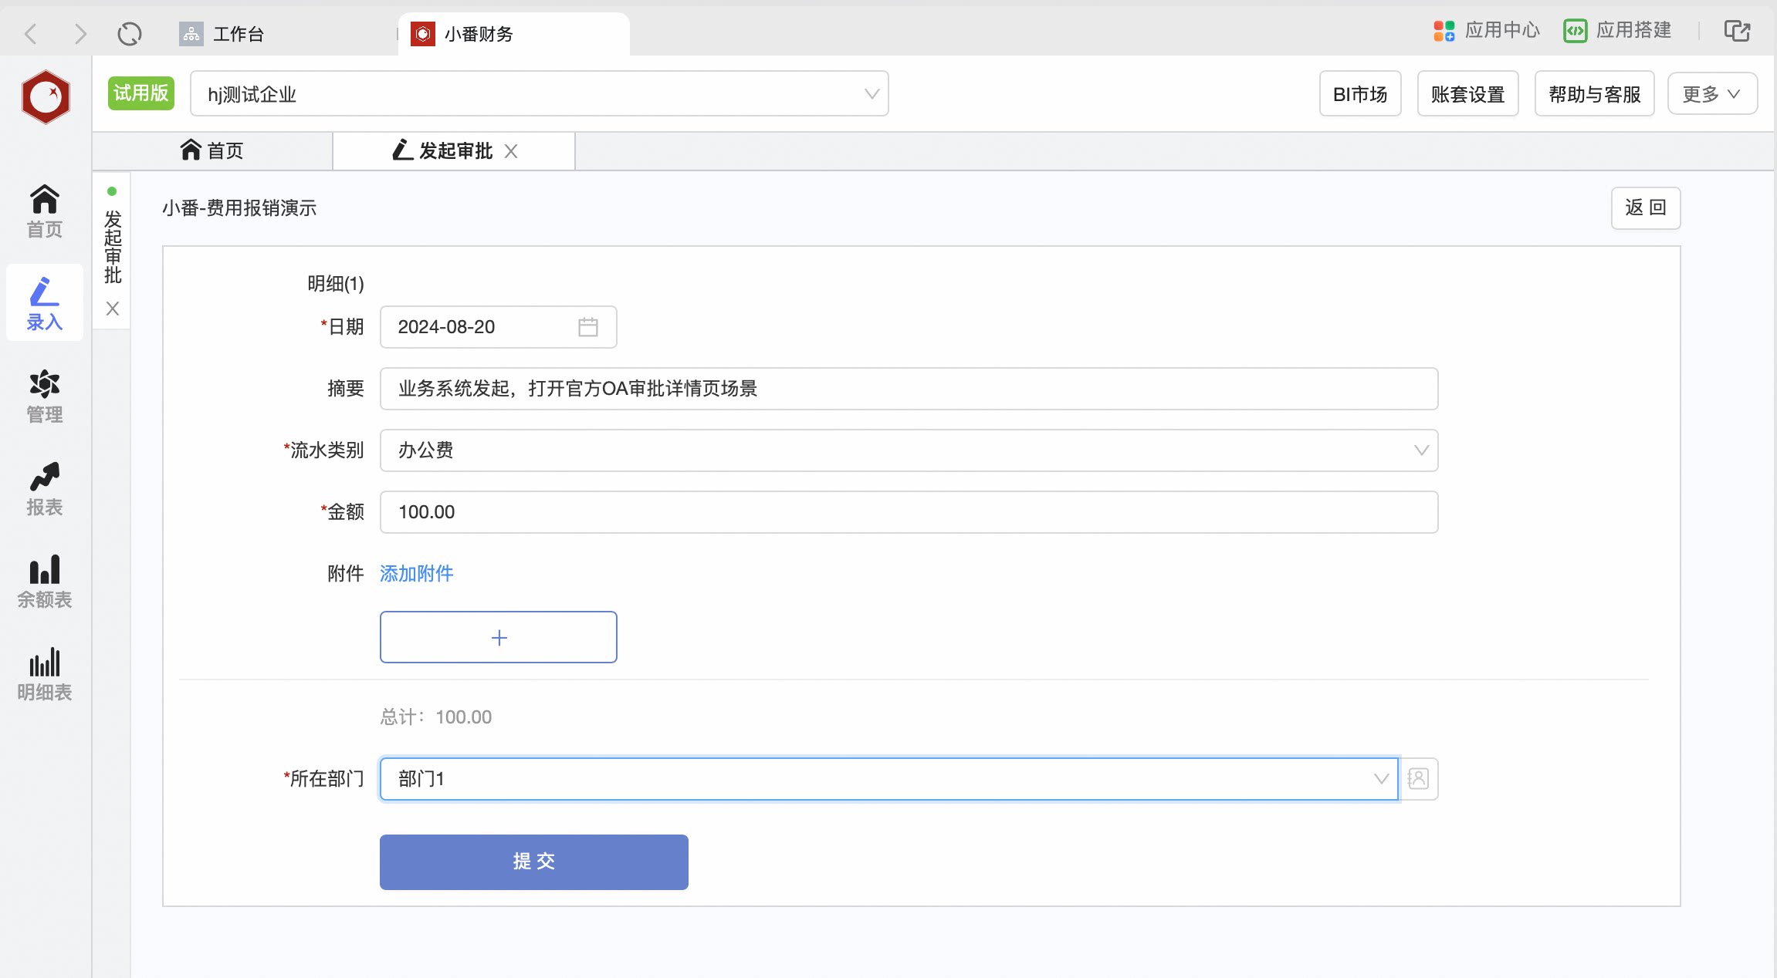This screenshot has height=978, width=1777.
Task: Click the 明细(1) heading
Action: tap(336, 284)
